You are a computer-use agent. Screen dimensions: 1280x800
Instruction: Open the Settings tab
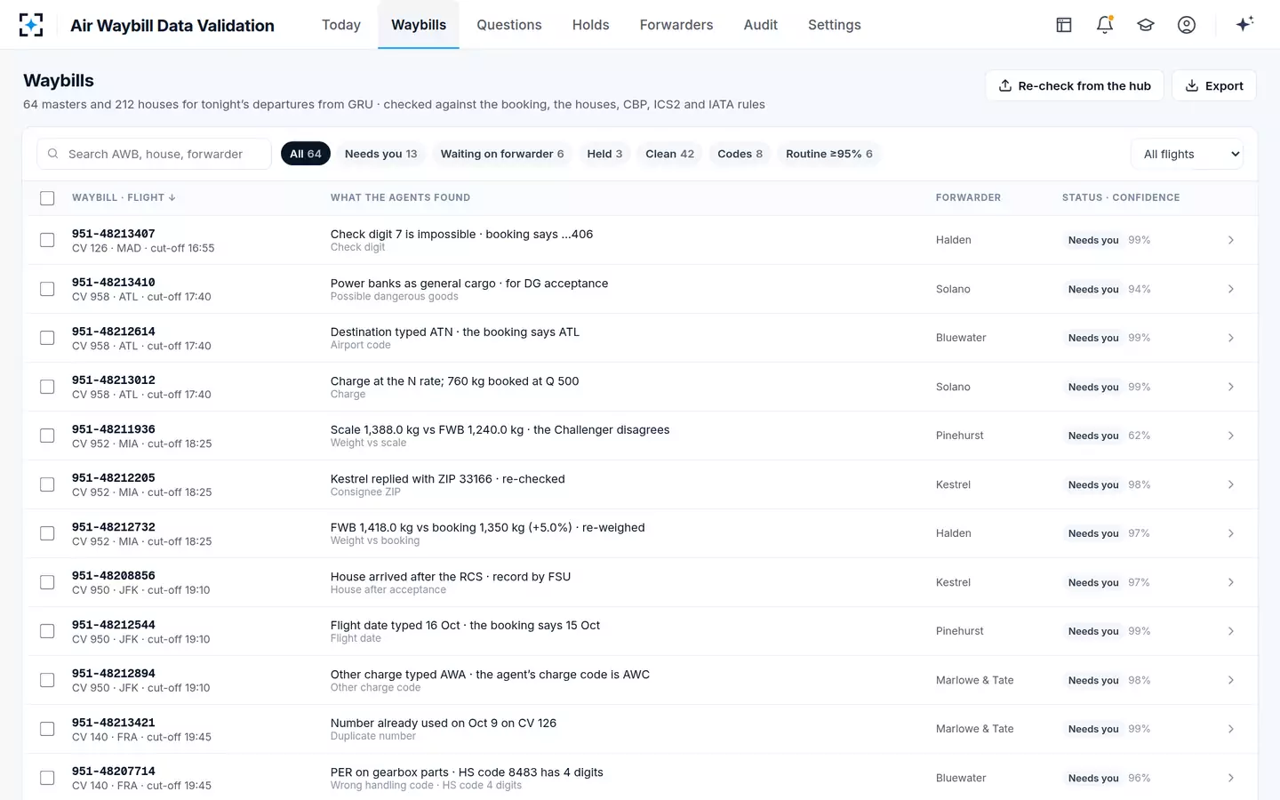835,25
